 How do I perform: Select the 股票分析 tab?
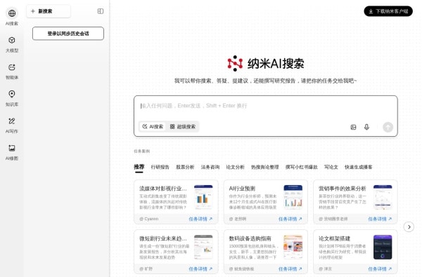pyautogui.click(x=185, y=167)
